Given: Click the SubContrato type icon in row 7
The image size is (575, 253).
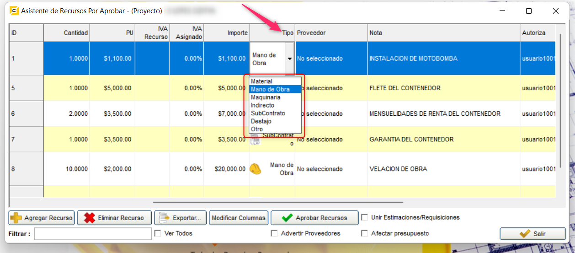Looking at the screenshot, I should [255, 141].
